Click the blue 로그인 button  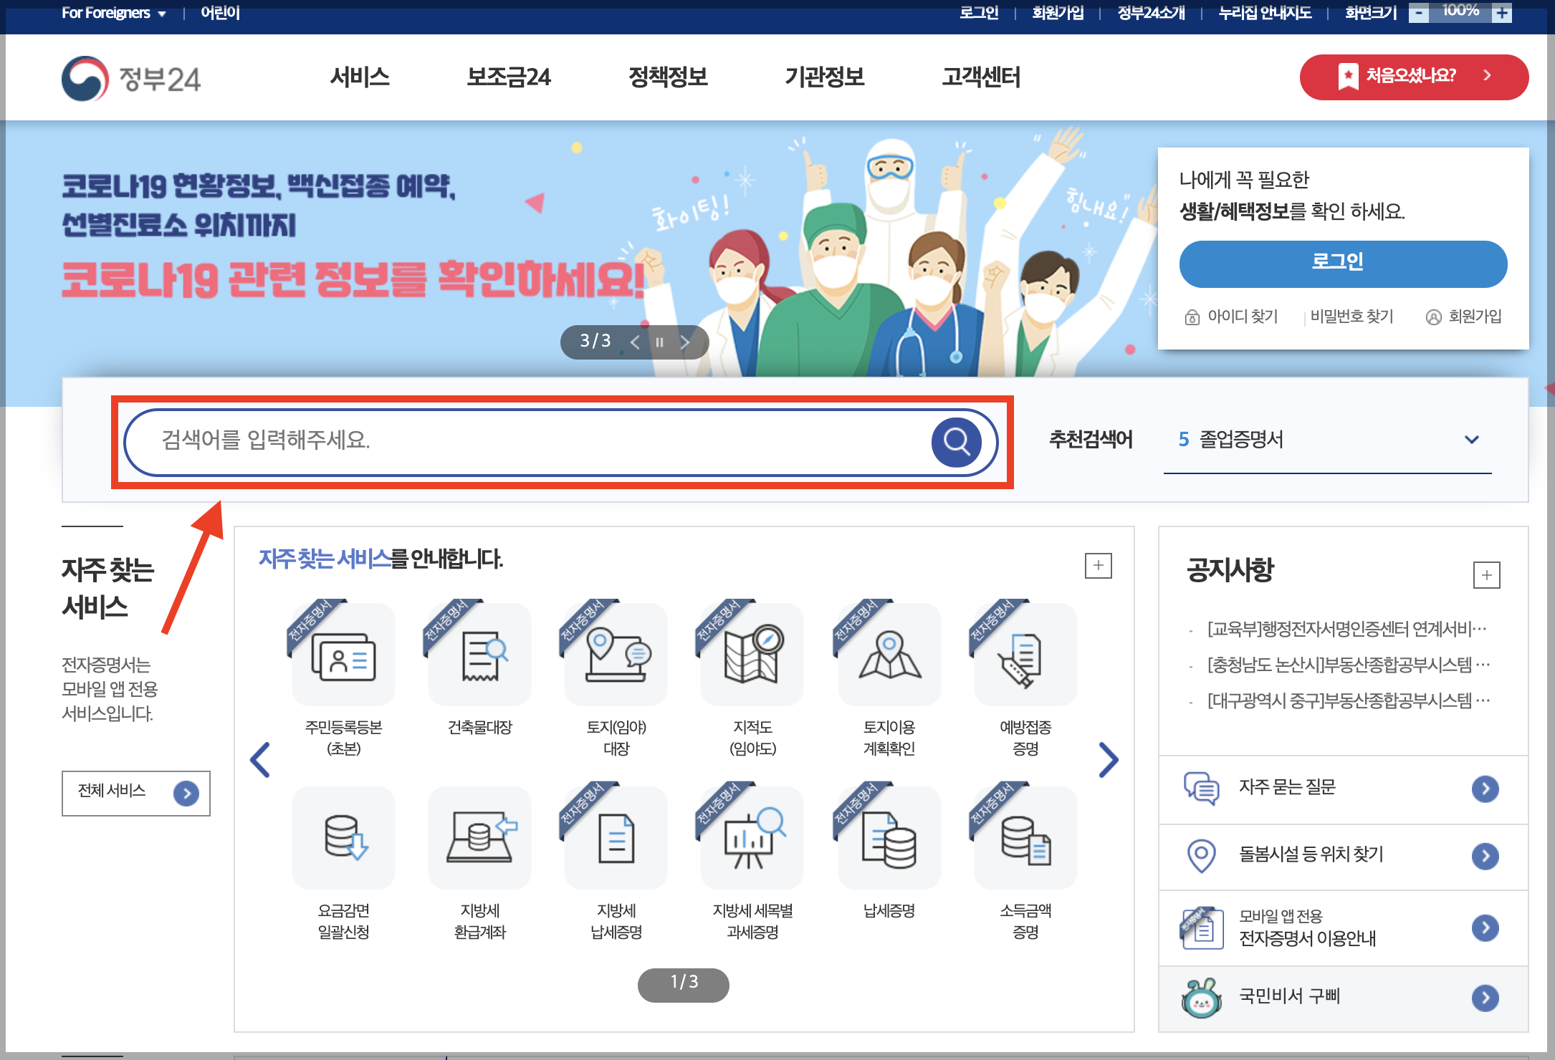tap(1342, 263)
